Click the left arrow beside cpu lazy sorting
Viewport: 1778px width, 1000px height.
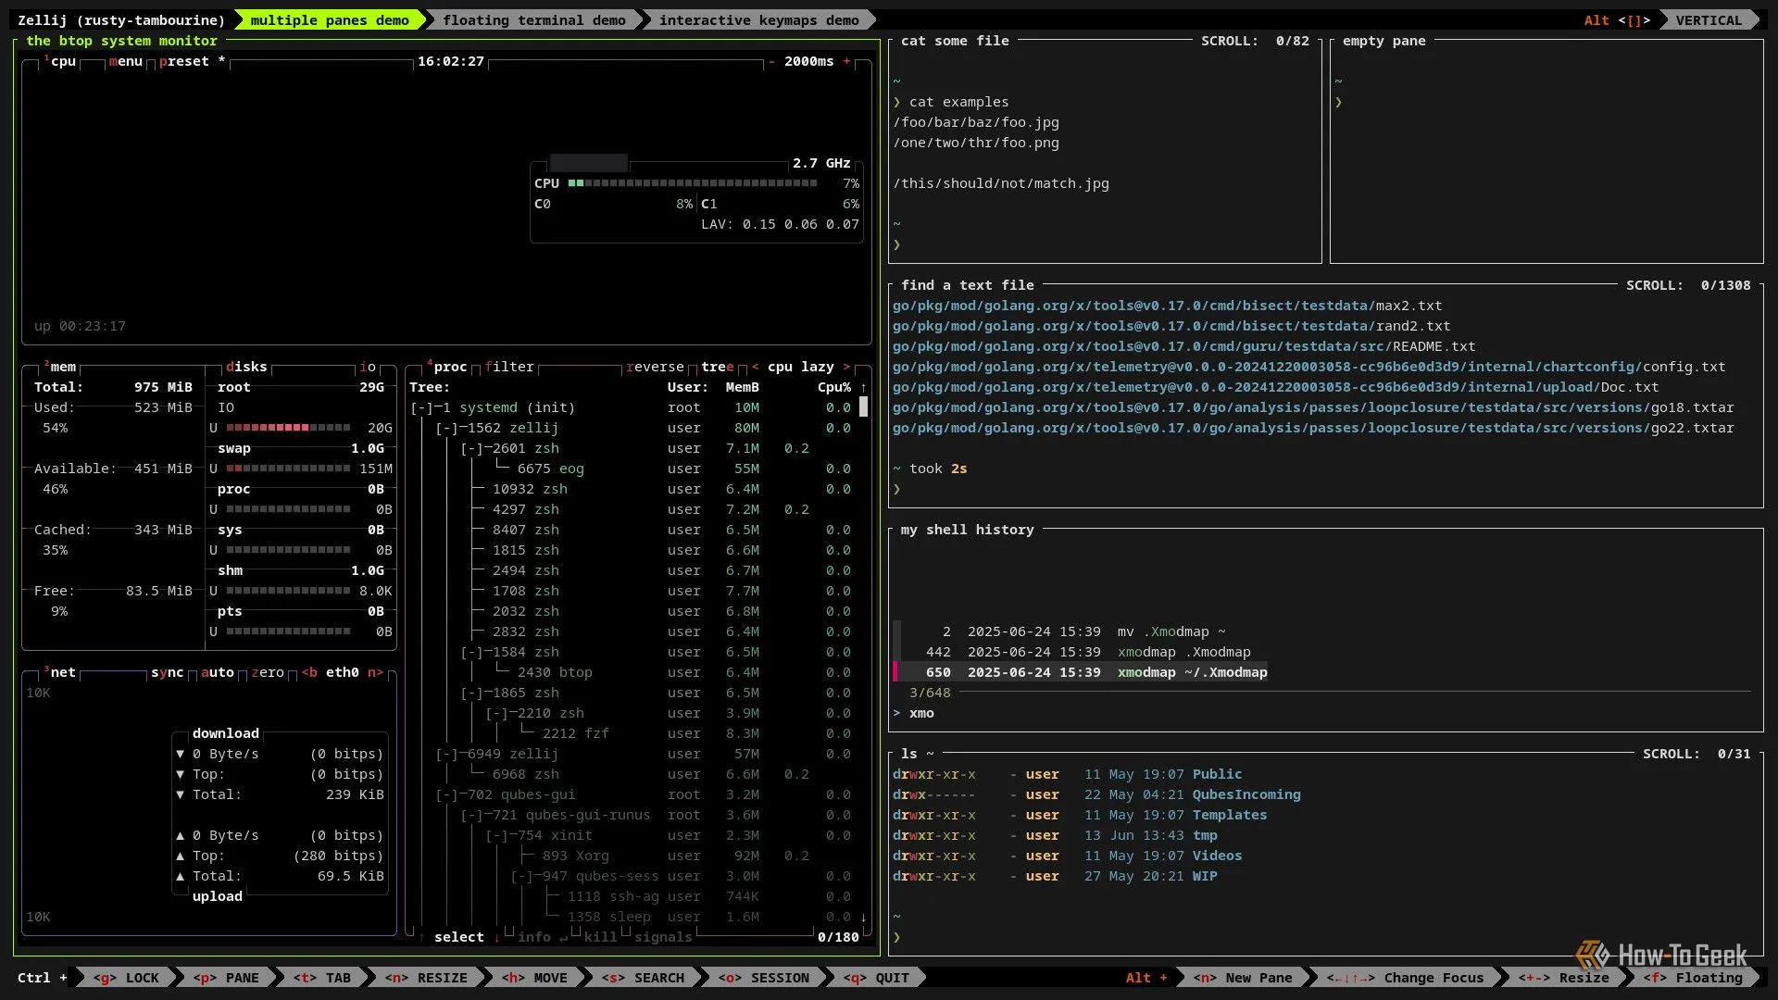click(x=755, y=368)
